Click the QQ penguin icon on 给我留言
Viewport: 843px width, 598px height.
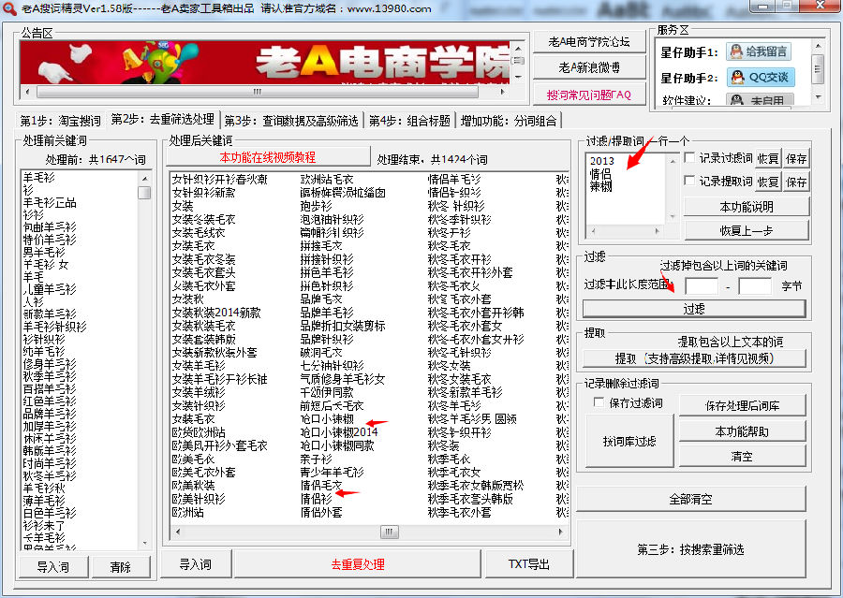(x=736, y=51)
